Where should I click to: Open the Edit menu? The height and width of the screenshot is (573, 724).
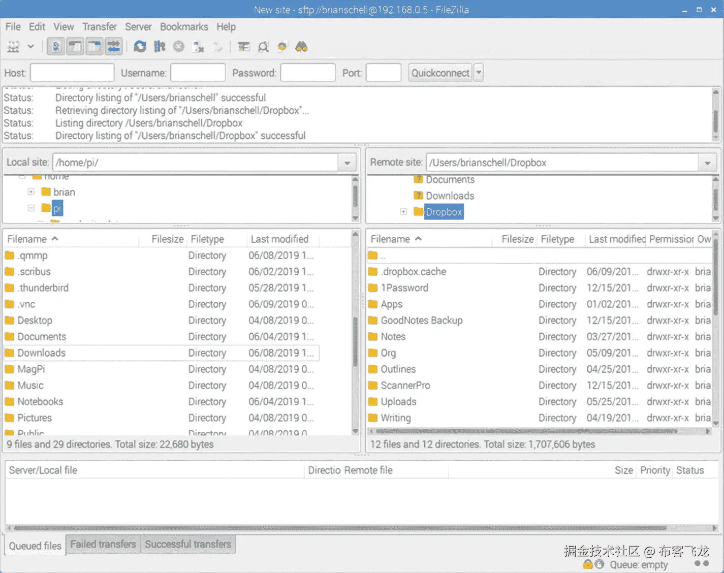click(x=37, y=27)
